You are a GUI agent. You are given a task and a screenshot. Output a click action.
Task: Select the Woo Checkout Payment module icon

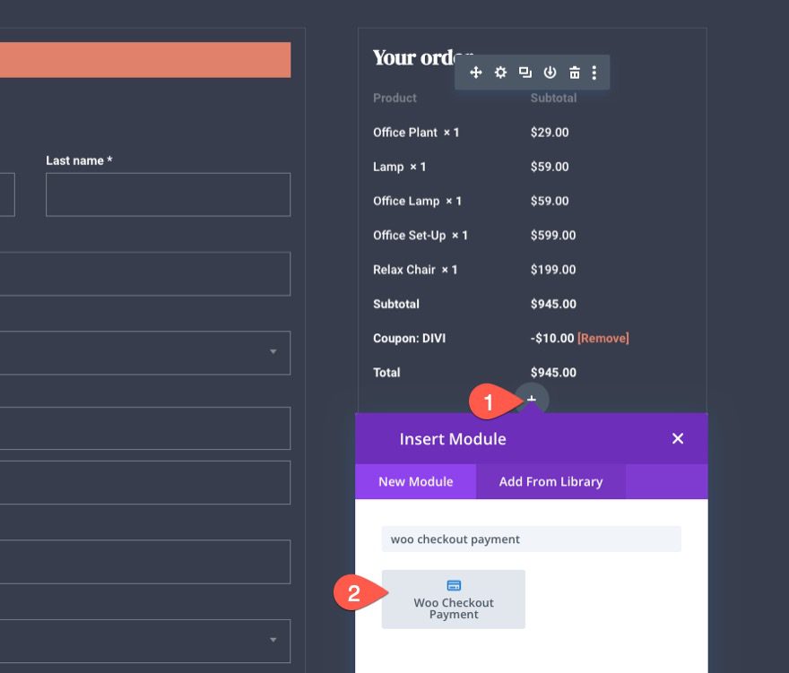453,582
